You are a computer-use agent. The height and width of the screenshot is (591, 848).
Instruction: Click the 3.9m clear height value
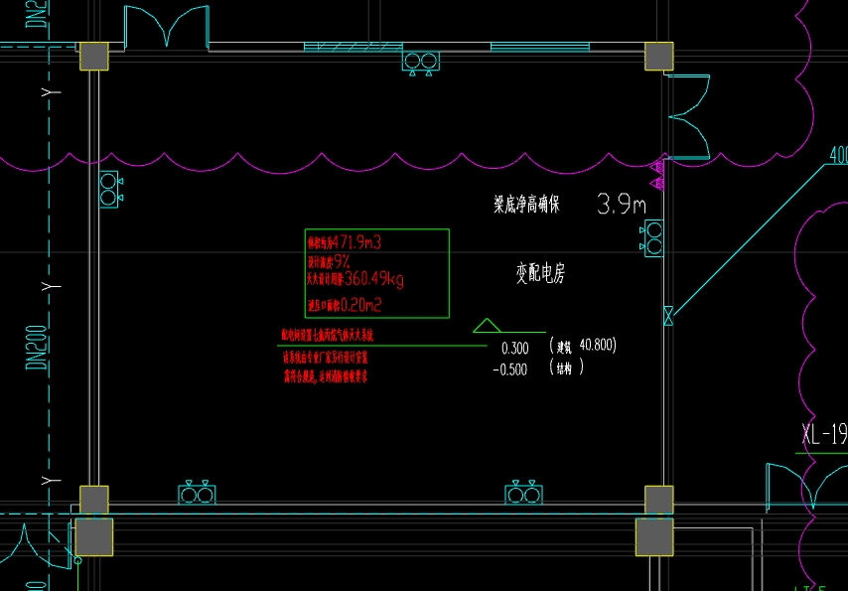click(622, 205)
